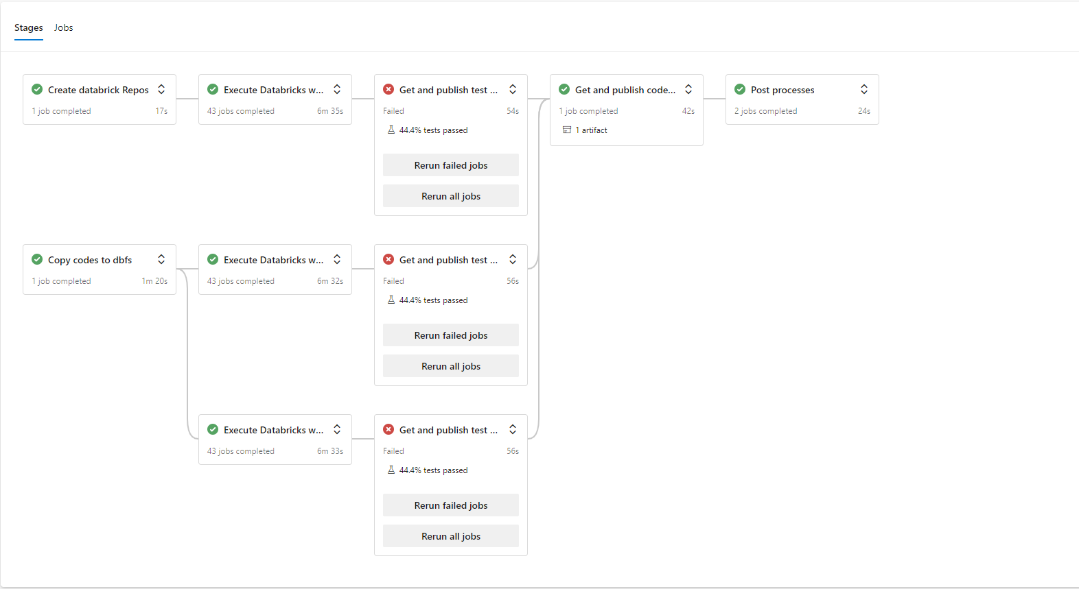Click the 1m 20s duration text
Viewport: 1079px width, 589px height.
click(x=154, y=281)
